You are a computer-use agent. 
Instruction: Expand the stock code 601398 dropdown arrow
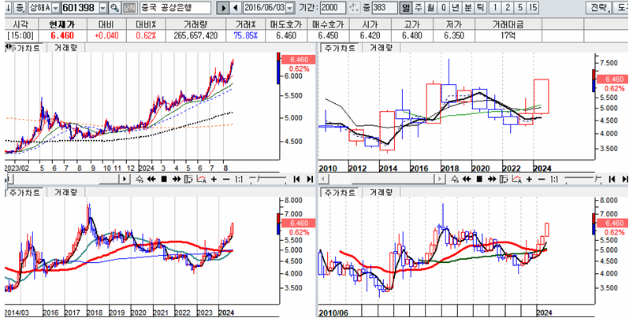102,7
